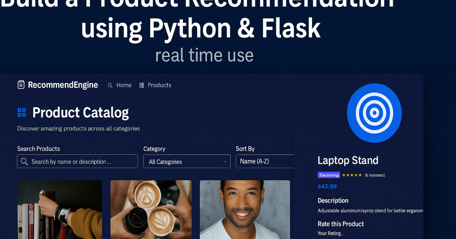Click the magnifier icon beside Home
The height and width of the screenshot is (239, 456).
coord(110,85)
